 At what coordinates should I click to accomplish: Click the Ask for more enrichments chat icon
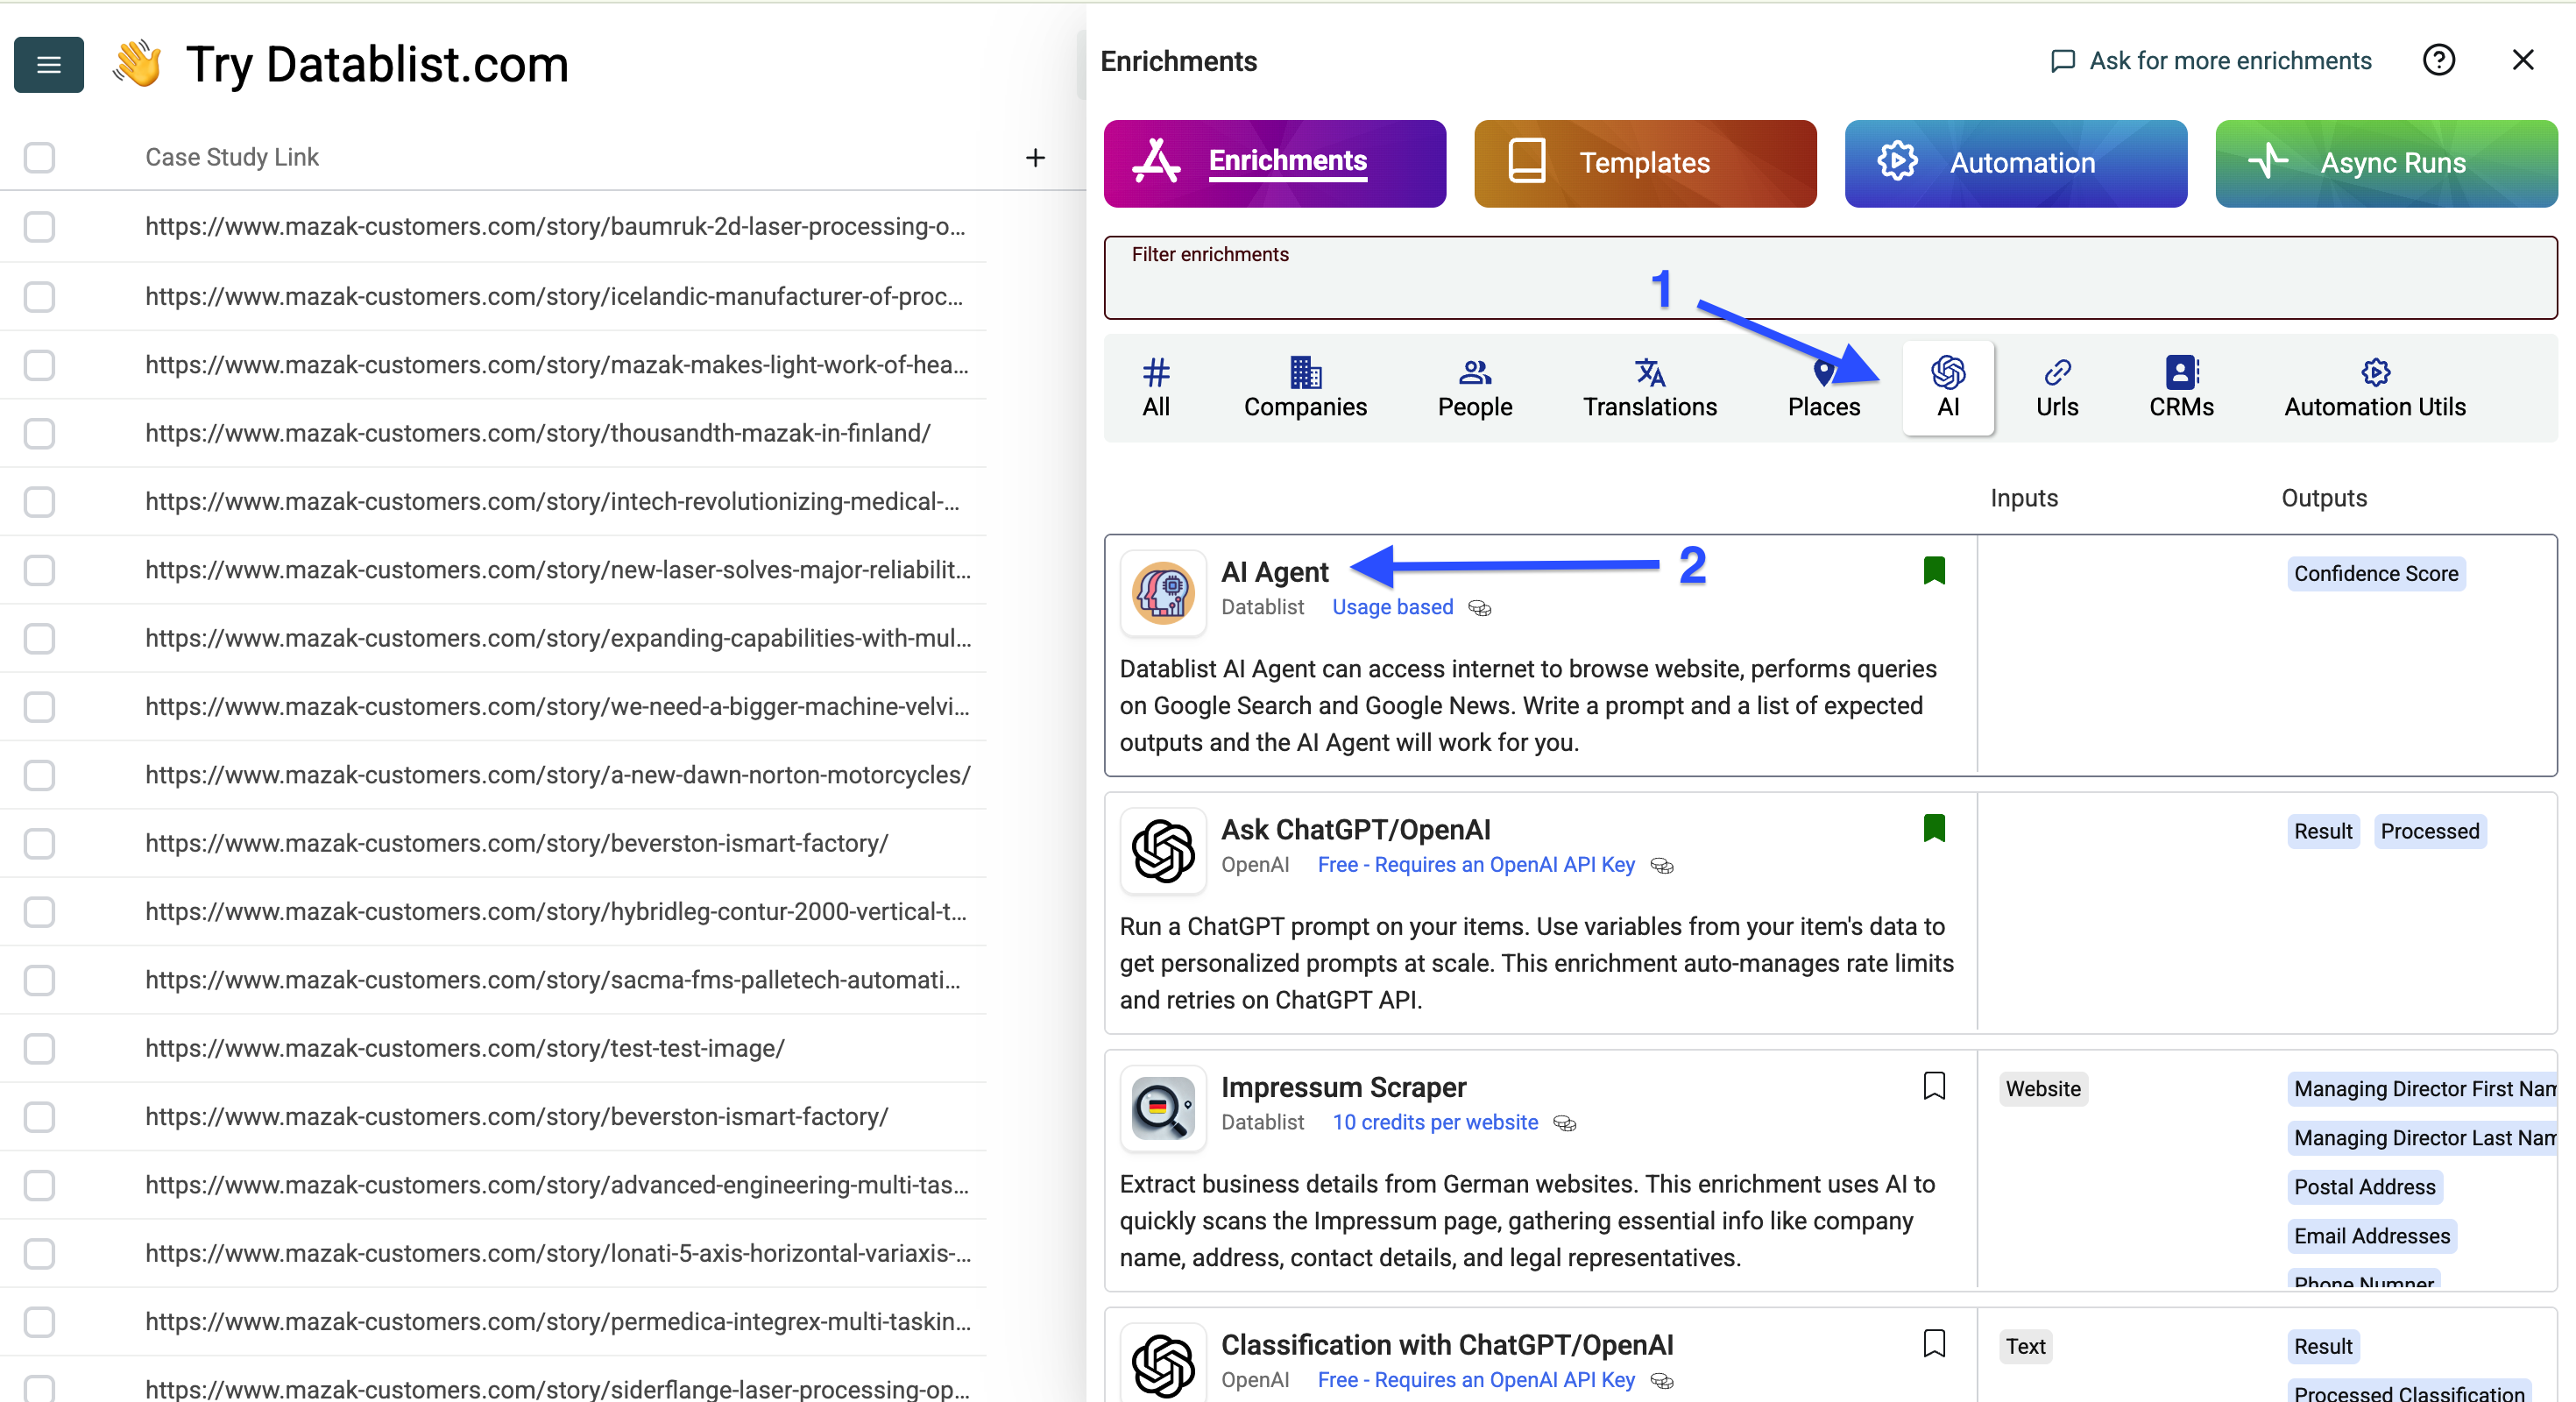(x=2062, y=61)
